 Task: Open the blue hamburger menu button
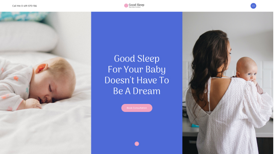click(x=253, y=6)
